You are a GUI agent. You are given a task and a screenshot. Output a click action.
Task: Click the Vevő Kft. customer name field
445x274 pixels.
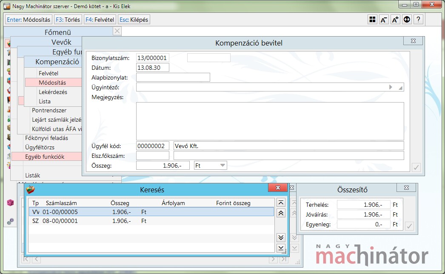[x=288, y=146]
